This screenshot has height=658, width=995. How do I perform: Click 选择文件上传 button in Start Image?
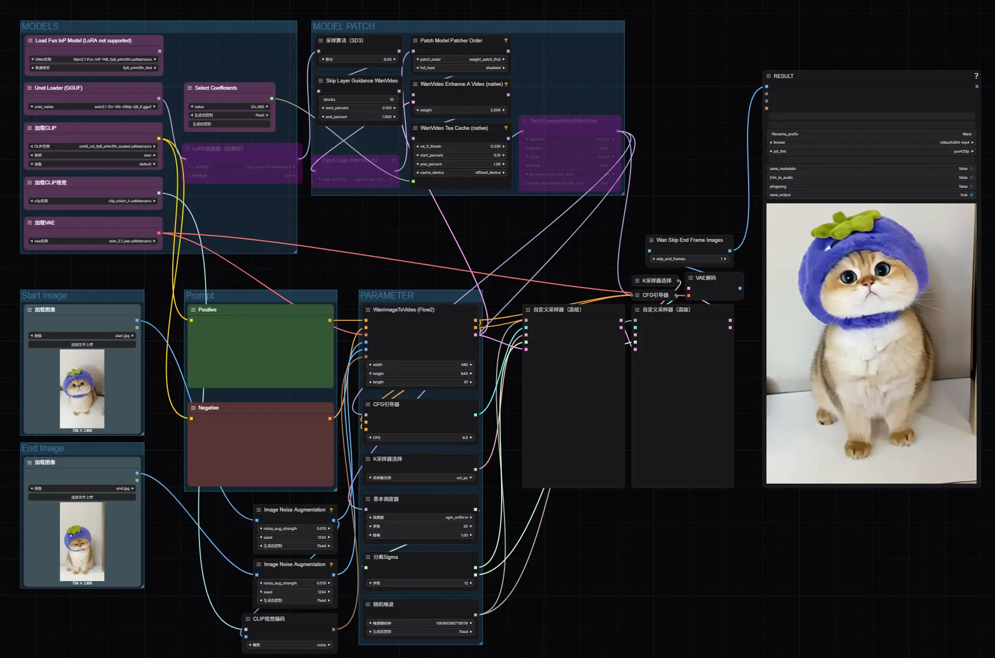82,345
